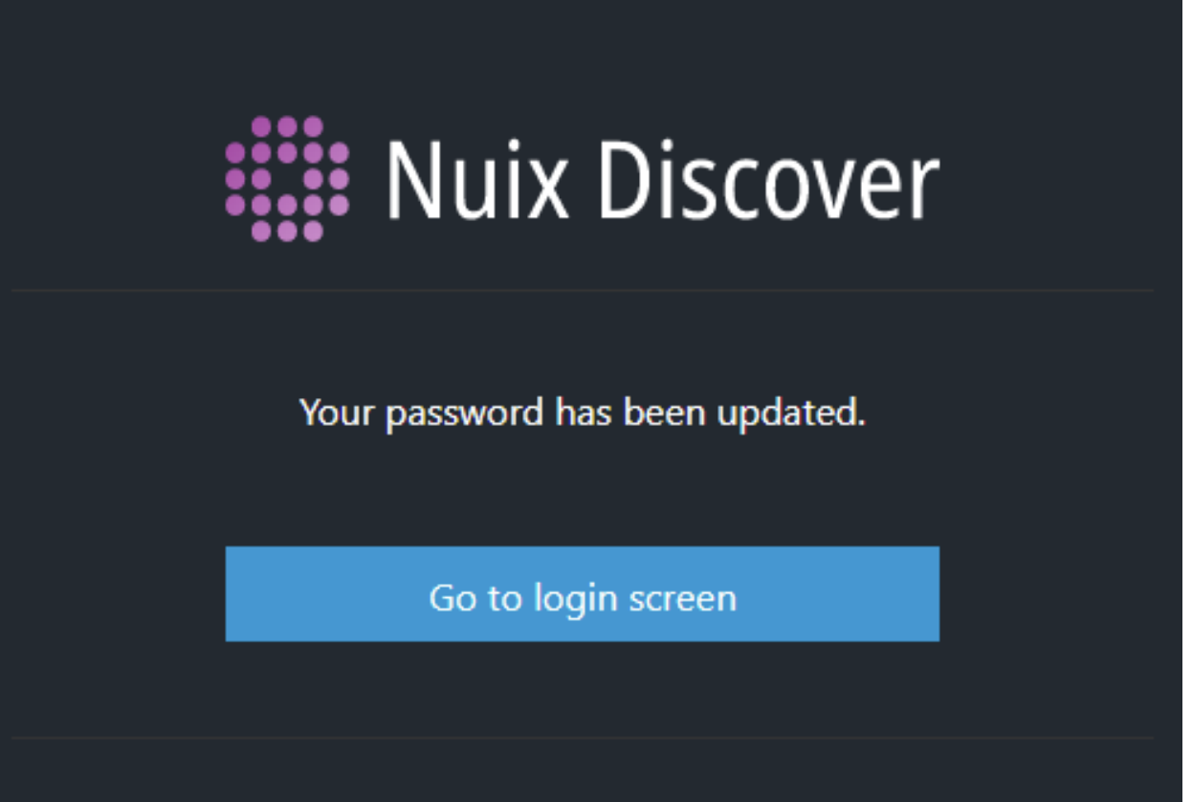This screenshot has width=1192, height=802.
Task: Click the bottom row of logo dots
Action: click(287, 231)
